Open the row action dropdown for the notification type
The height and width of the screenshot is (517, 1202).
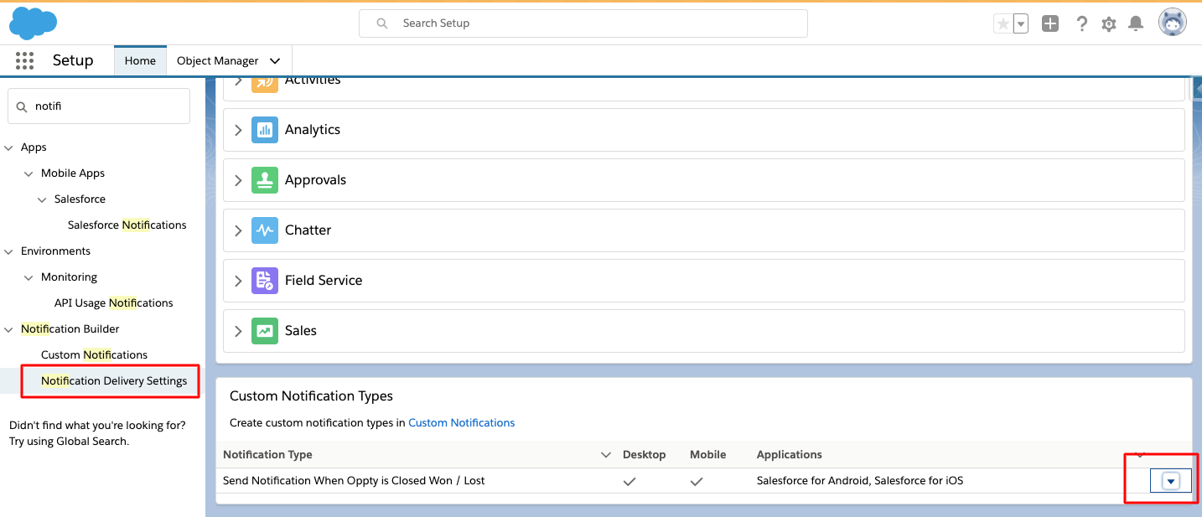(x=1170, y=480)
